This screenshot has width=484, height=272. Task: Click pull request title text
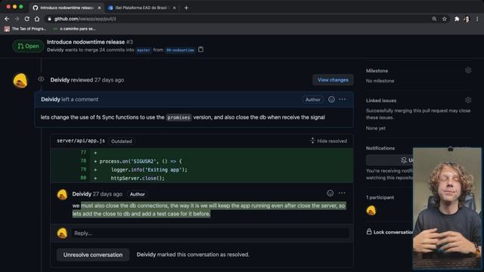tap(85, 42)
